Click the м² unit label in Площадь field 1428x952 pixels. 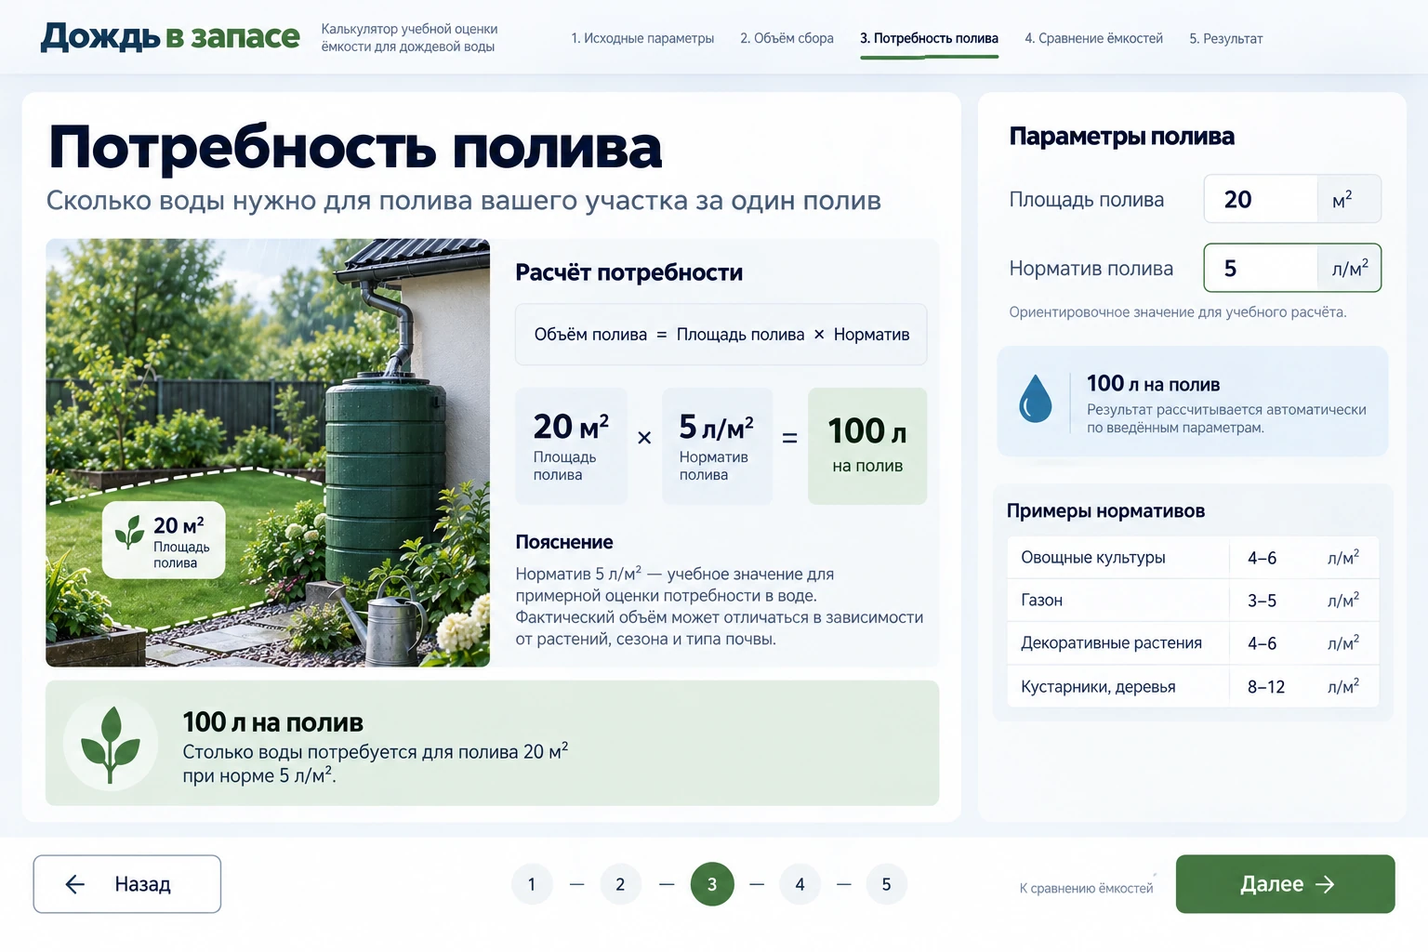(x=1342, y=199)
